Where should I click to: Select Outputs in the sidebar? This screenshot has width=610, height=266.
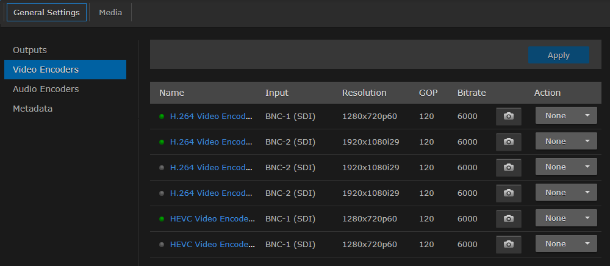[x=30, y=50]
